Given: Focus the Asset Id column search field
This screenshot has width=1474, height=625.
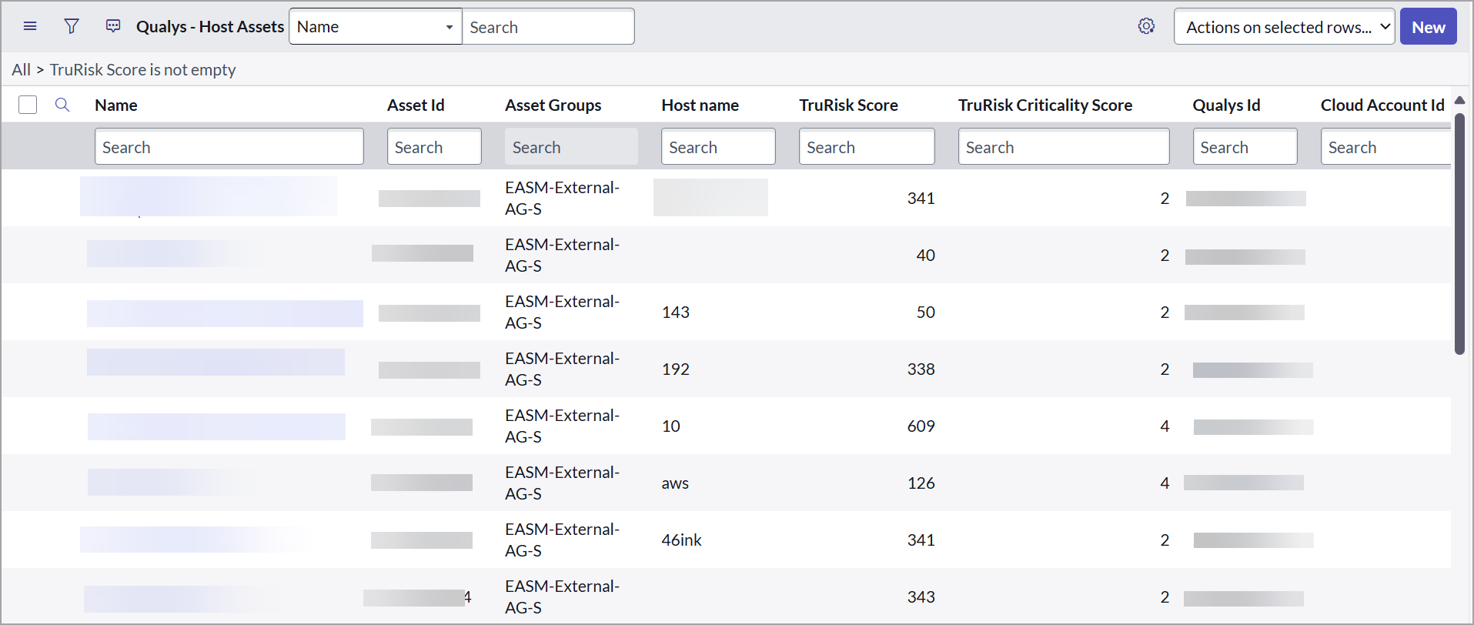Looking at the screenshot, I should click(434, 146).
